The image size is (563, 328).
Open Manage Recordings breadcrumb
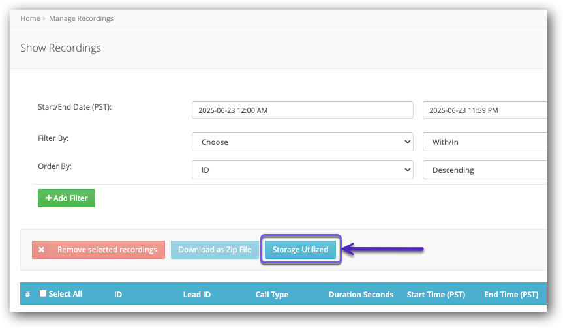(x=81, y=18)
